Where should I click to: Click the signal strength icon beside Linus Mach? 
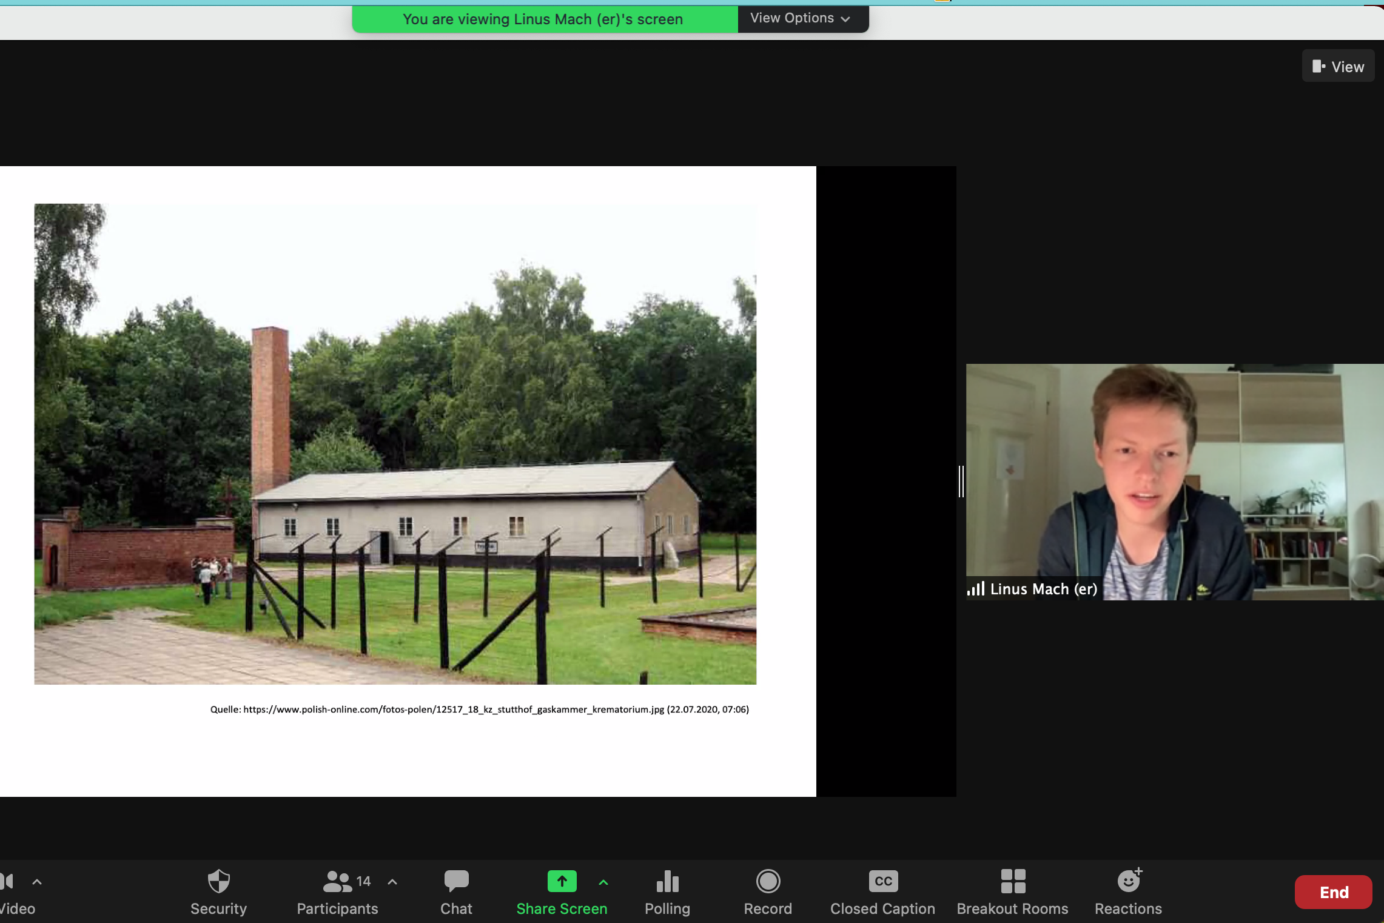975,589
